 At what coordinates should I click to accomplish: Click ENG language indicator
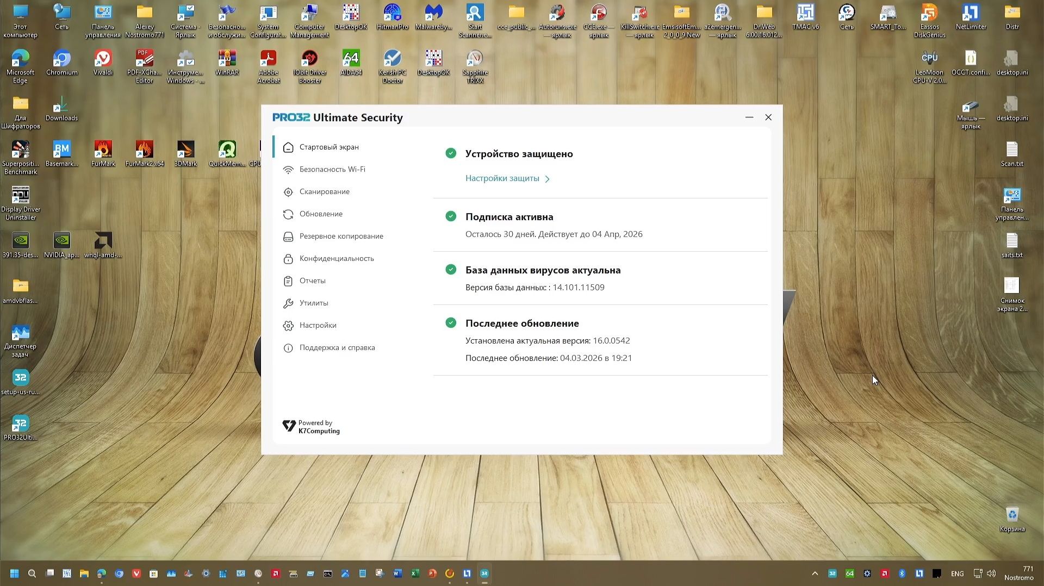pos(957,574)
